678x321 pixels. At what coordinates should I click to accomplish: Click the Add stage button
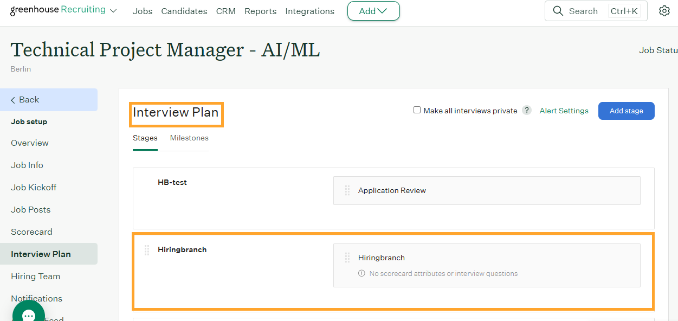626,111
